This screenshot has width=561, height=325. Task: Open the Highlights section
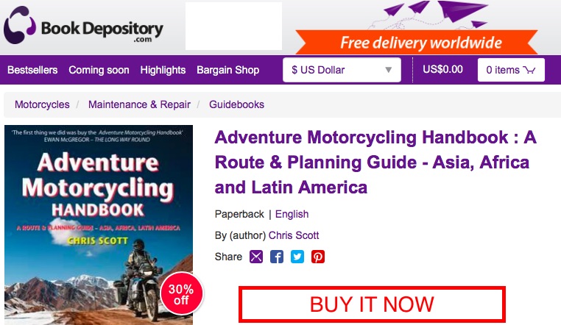[163, 71]
